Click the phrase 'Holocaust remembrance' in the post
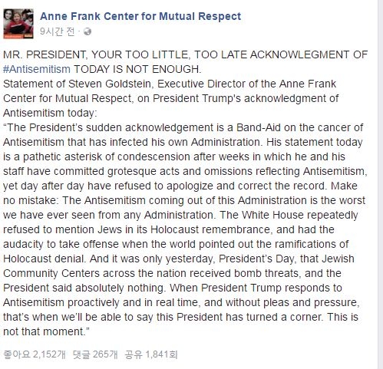The height and width of the screenshot is (369, 383). 210,229
